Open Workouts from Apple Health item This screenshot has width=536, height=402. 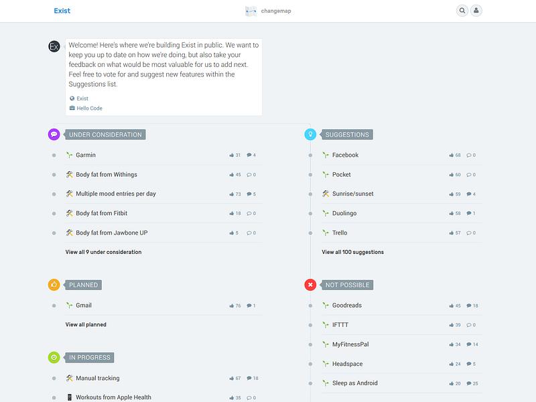click(x=113, y=397)
